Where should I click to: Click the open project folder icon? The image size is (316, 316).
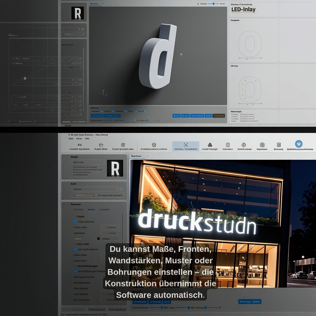tap(101, 145)
